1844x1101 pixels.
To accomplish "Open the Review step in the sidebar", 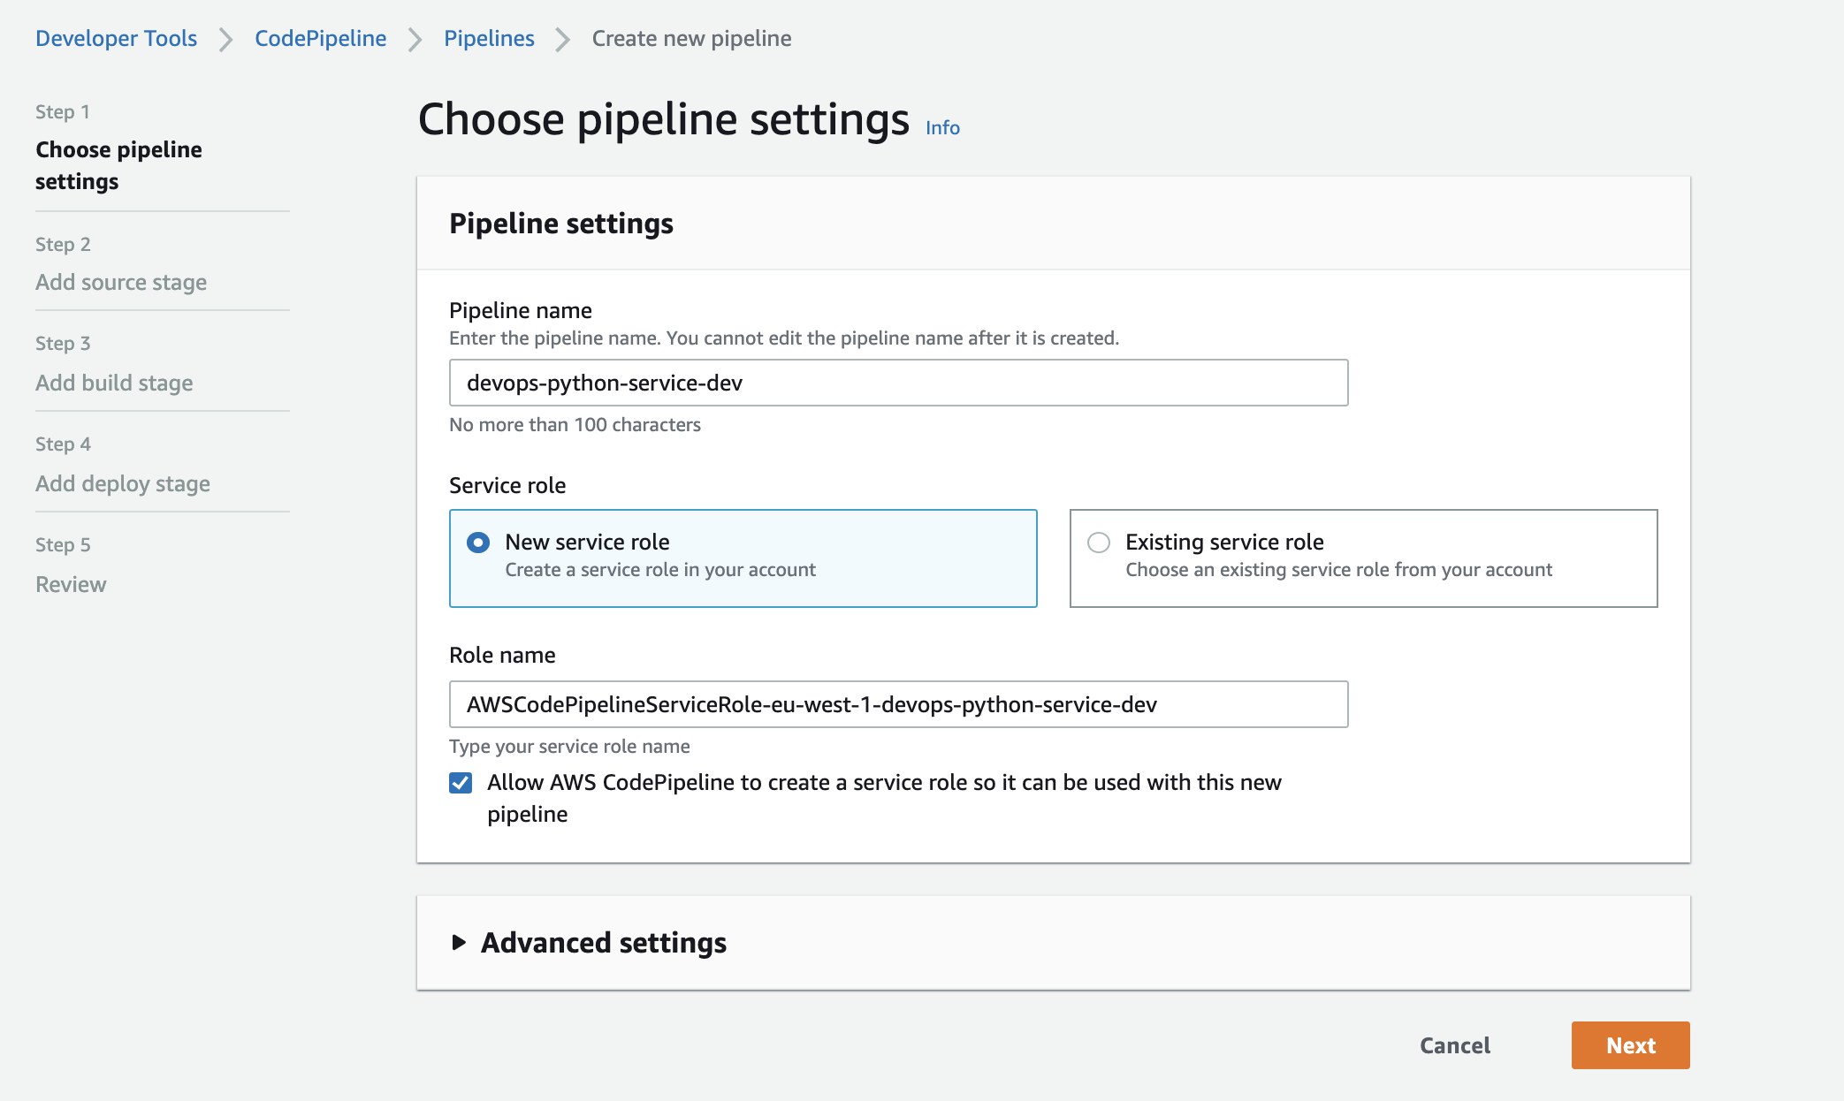I will coord(71,585).
